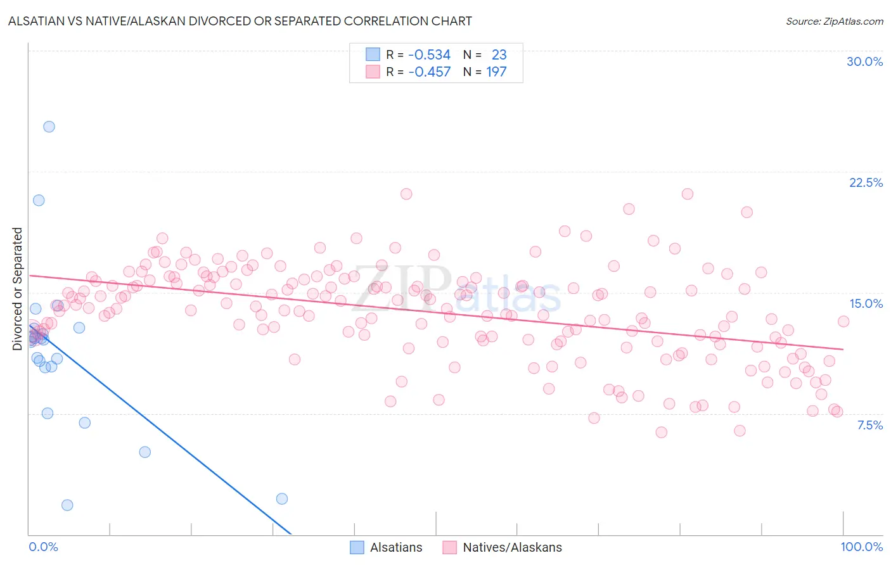This screenshot has height=565, width=891.
Task: Click the N = 197 value in stats box
Action: point(485,72)
